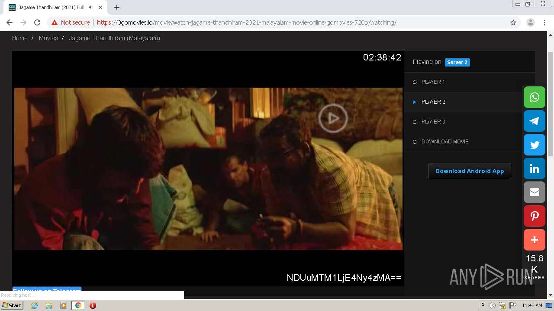Screen dimensions: 554x311
Task: Share on Pinterest icon
Action: click(x=535, y=216)
